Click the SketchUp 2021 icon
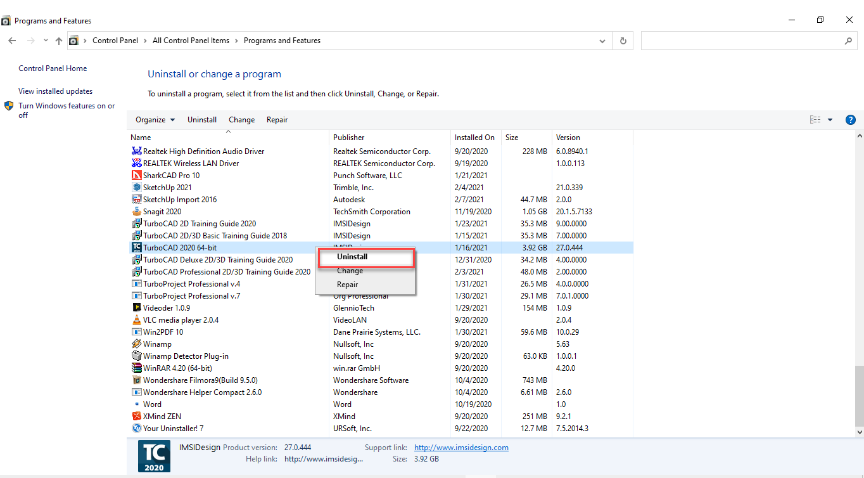Viewport: 864px width, 478px height. [136, 188]
